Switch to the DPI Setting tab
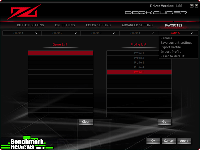 click(x=65, y=25)
